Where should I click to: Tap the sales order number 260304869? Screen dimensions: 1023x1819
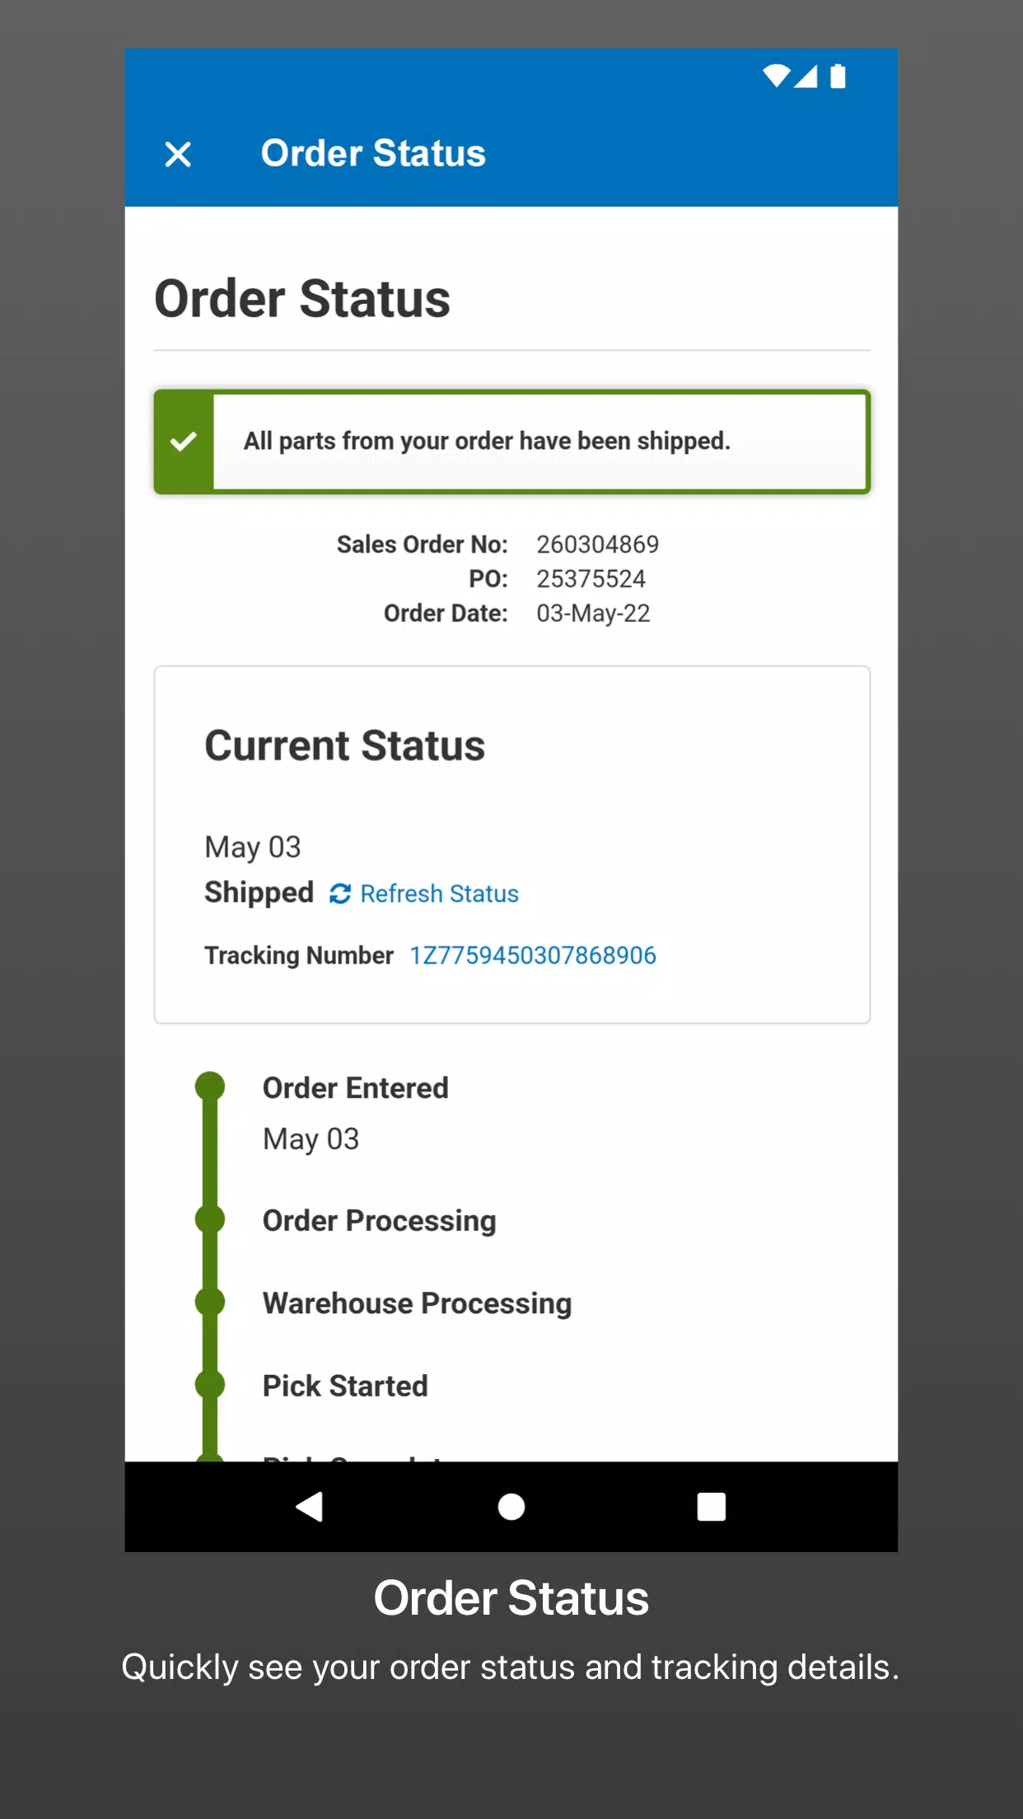pos(597,545)
